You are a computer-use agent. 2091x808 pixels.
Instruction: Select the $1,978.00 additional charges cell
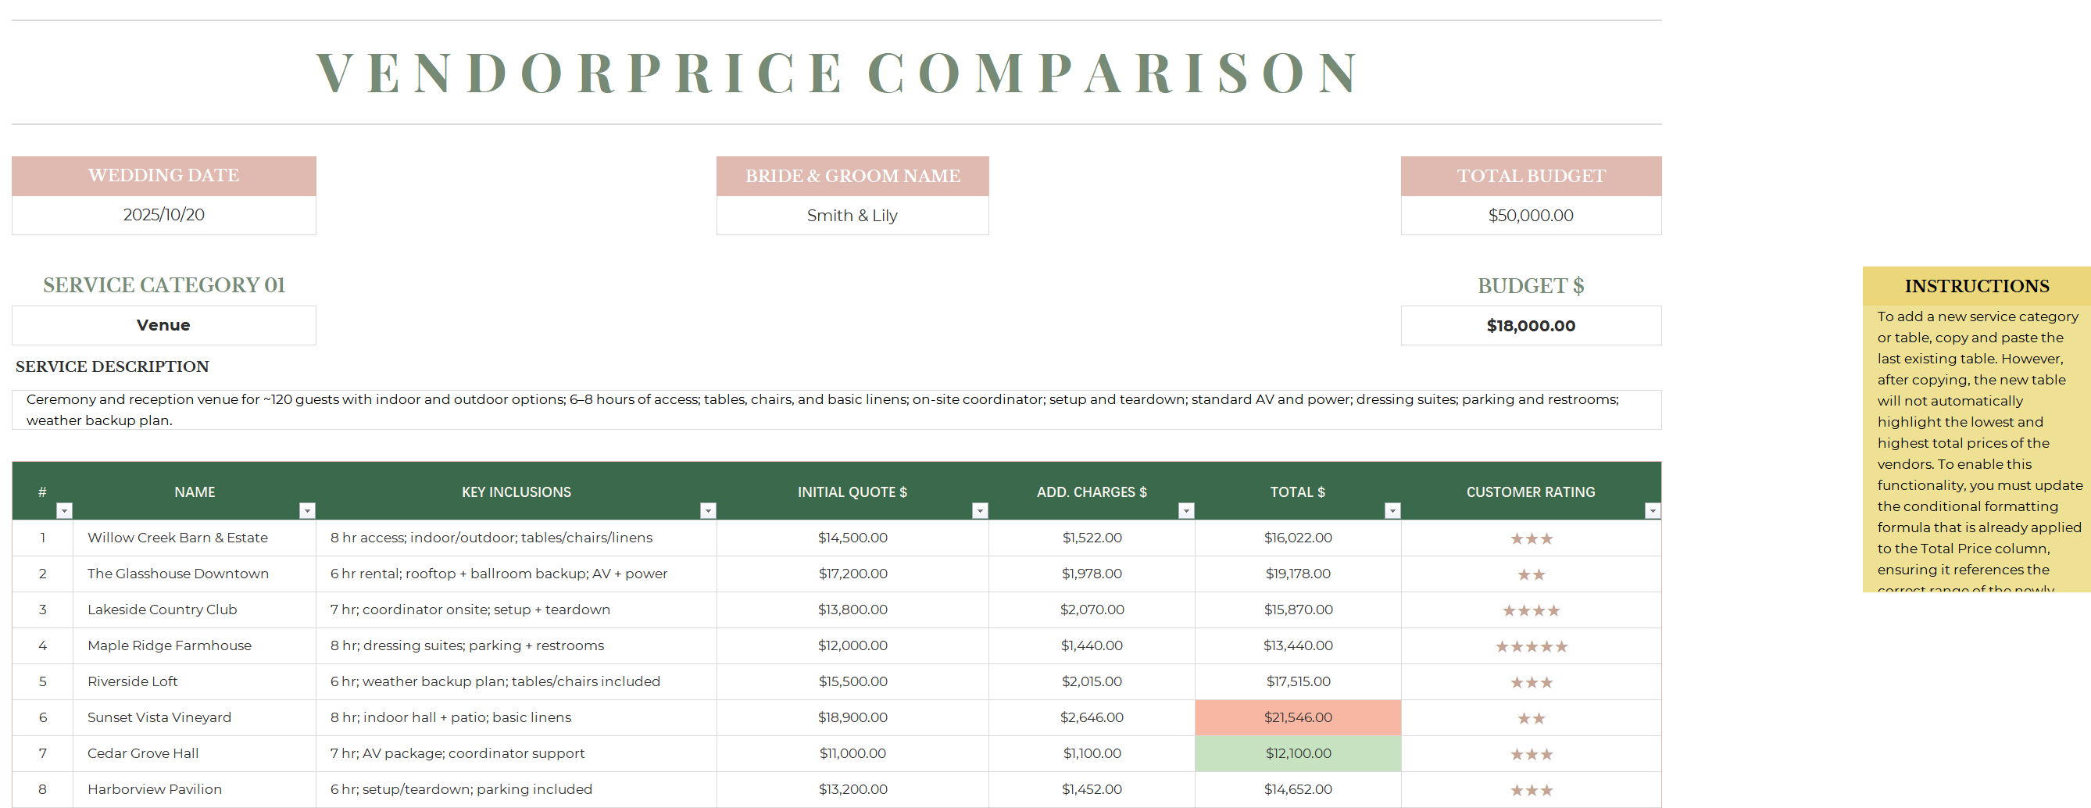click(1092, 574)
